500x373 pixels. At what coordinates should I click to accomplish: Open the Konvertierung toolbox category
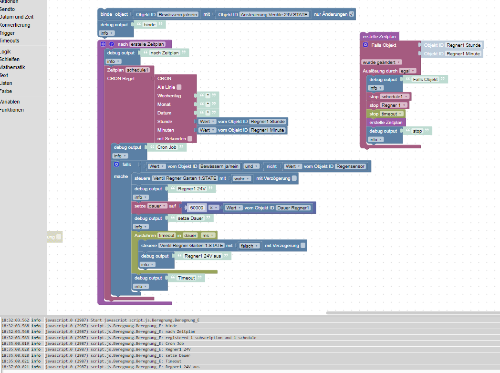[x=15, y=25]
